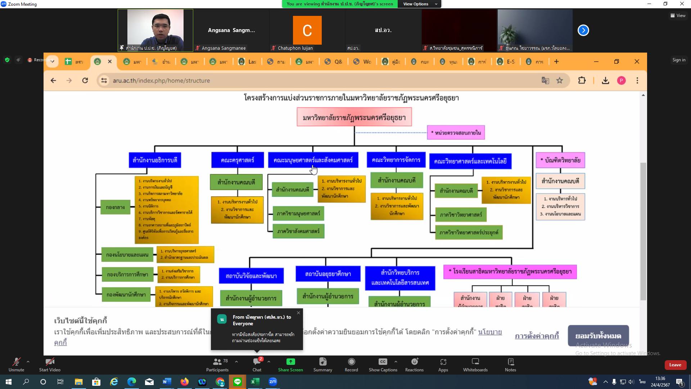This screenshot has width=691, height=389.
Task: Close the active browser tab
Action: point(110,62)
